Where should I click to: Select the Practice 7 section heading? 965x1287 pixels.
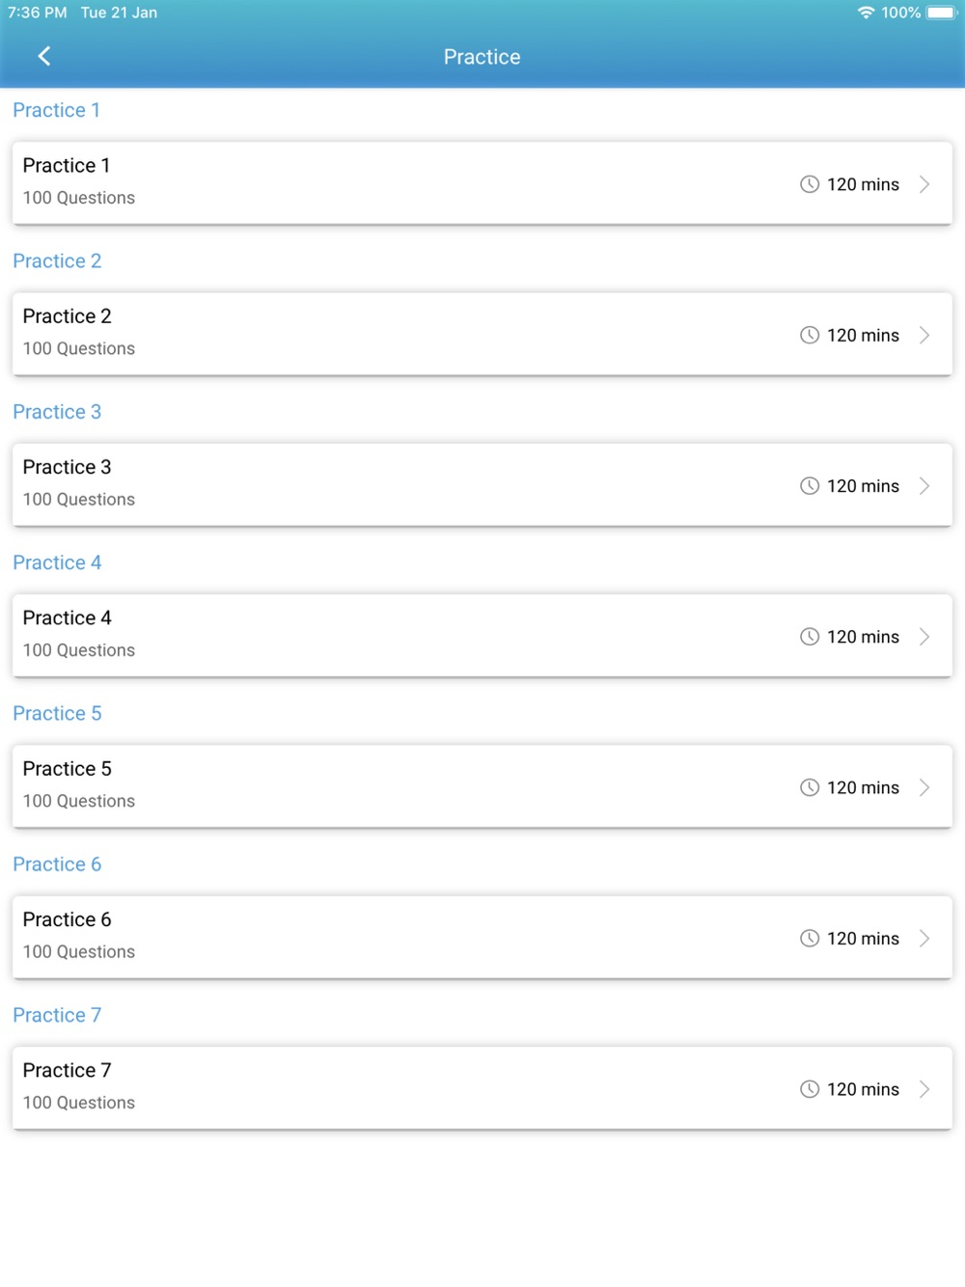click(x=57, y=1015)
